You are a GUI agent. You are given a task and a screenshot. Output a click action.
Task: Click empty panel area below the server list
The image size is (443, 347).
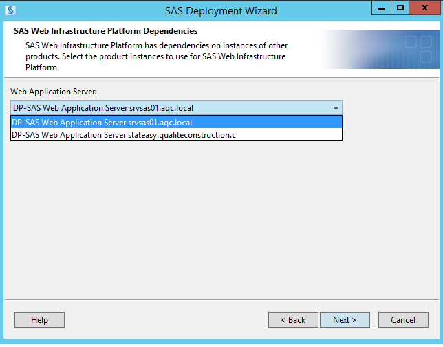point(220,220)
